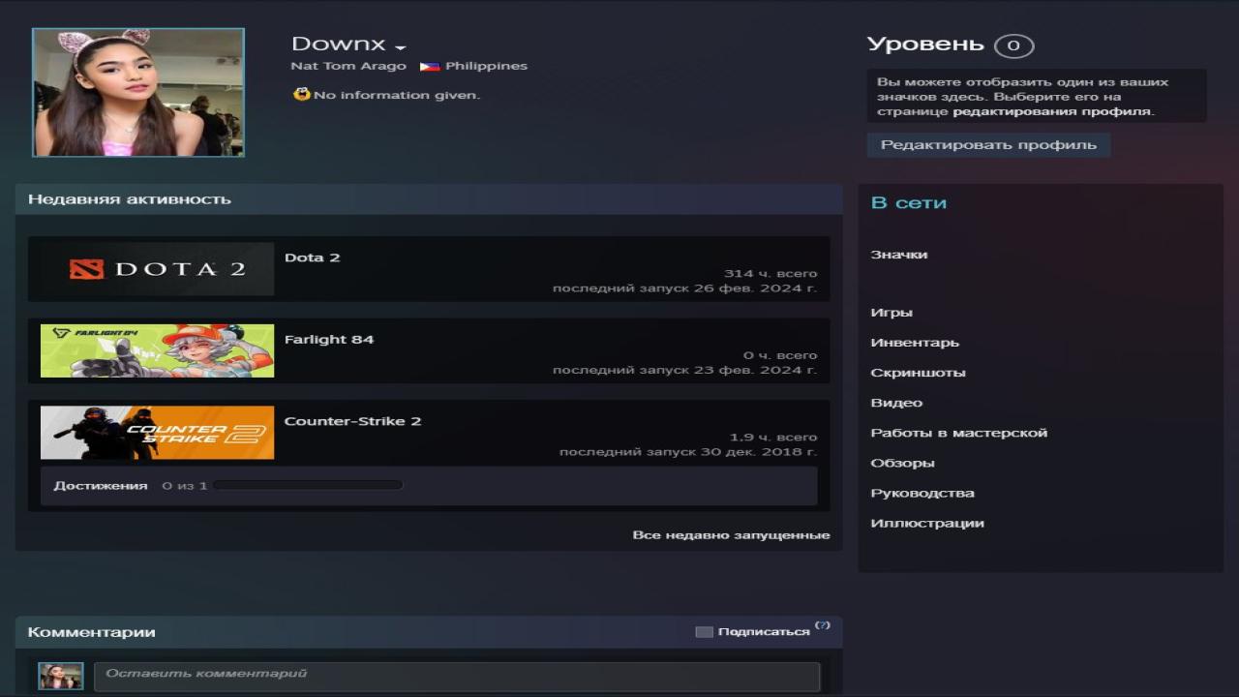
Task: Open the Видео videos link
Action: 896,403
